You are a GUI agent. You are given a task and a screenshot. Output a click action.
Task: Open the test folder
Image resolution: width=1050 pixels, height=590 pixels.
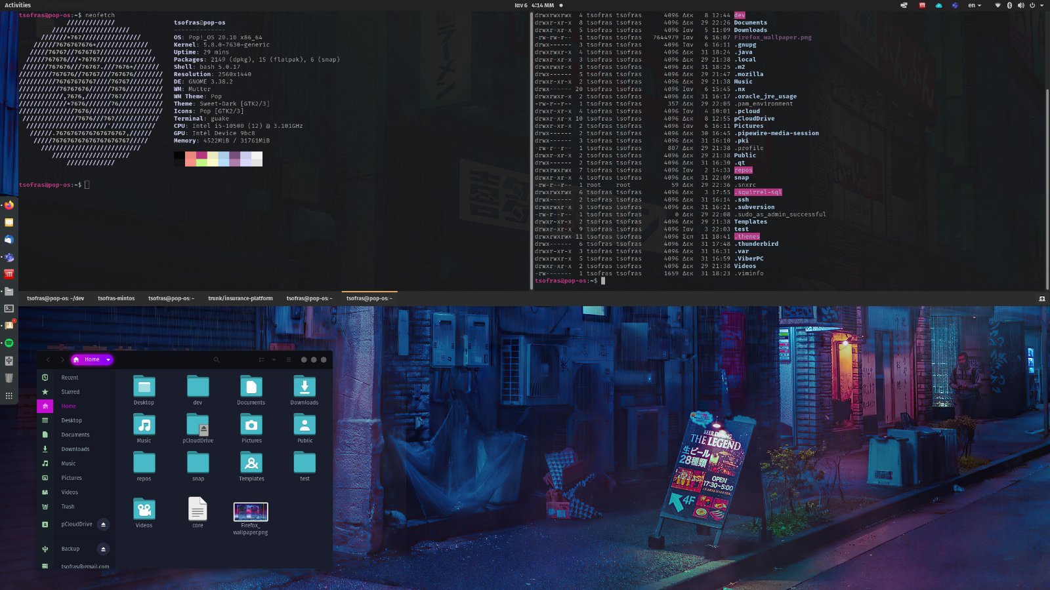(x=304, y=466)
